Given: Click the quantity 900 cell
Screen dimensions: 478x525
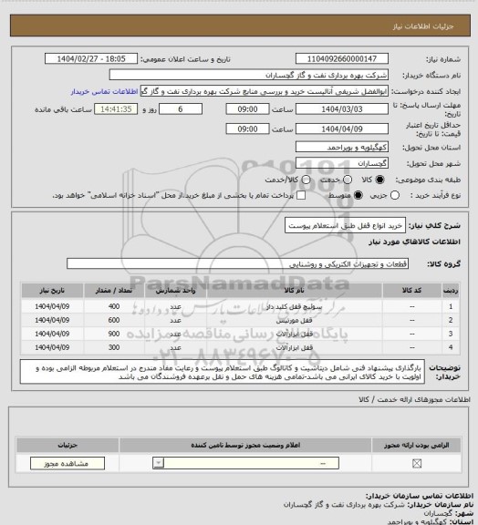Looking at the screenshot, I should pyautogui.click(x=114, y=334).
